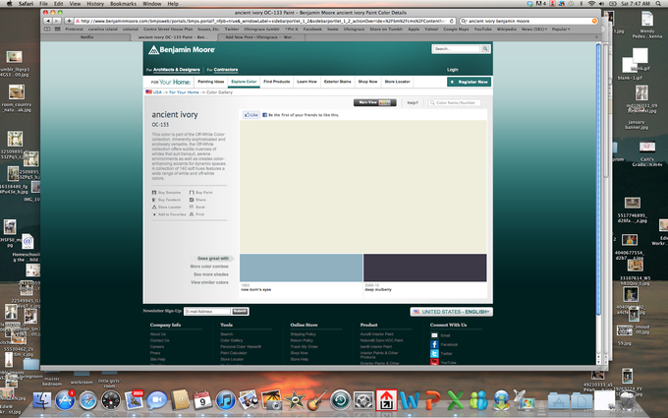
Task: Open the bookmarks book icon in bookmarks bar
Action: pyautogui.click(x=47, y=29)
